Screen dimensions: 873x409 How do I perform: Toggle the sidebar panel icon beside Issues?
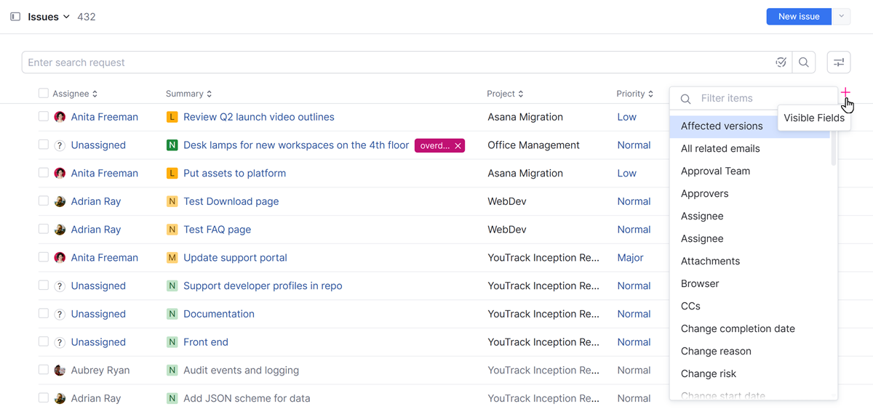pos(15,17)
